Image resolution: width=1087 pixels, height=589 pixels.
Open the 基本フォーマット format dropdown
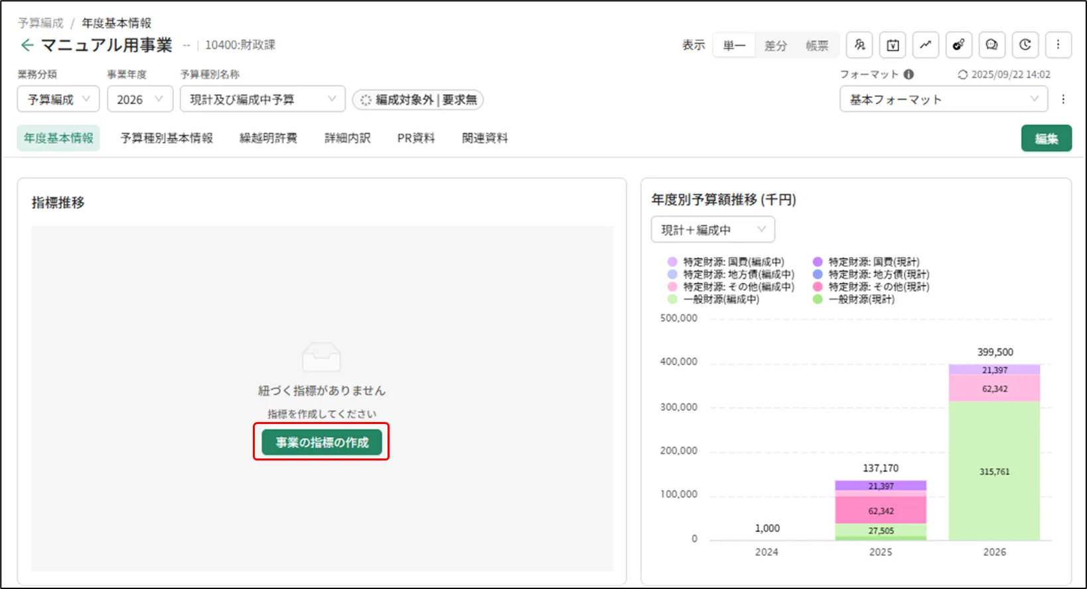[943, 99]
